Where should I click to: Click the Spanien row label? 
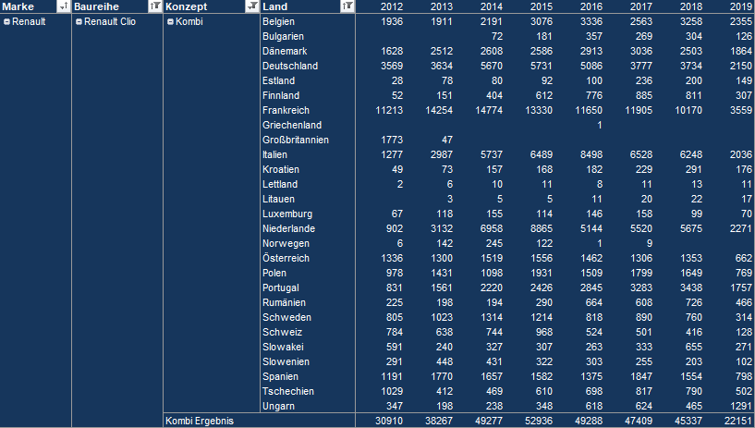point(280,376)
